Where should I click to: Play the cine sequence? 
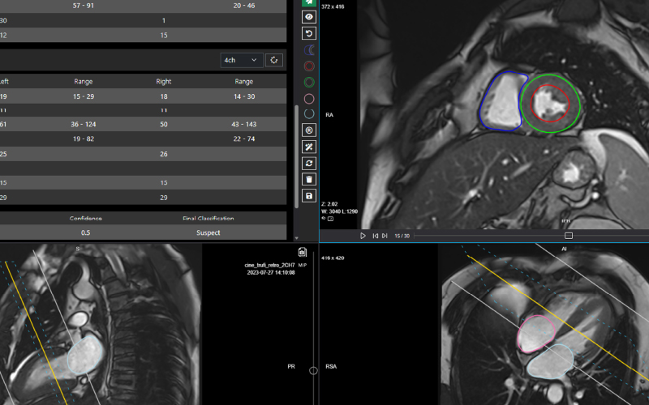point(363,236)
